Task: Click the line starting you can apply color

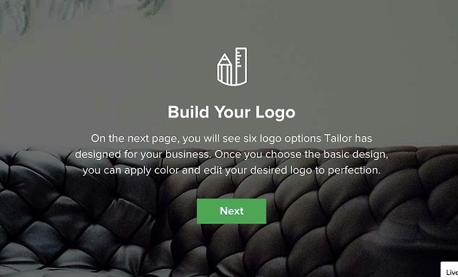Action: click(x=232, y=170)
